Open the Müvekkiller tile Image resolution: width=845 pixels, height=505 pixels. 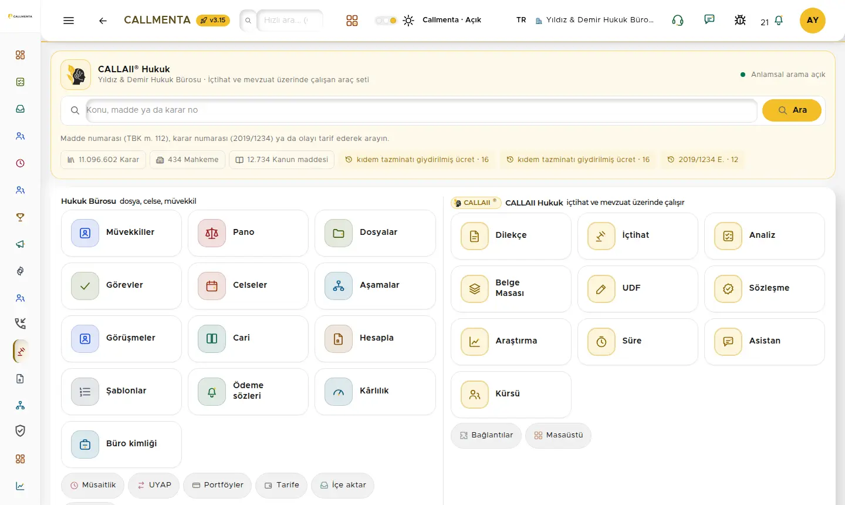[x=121, y=233]
